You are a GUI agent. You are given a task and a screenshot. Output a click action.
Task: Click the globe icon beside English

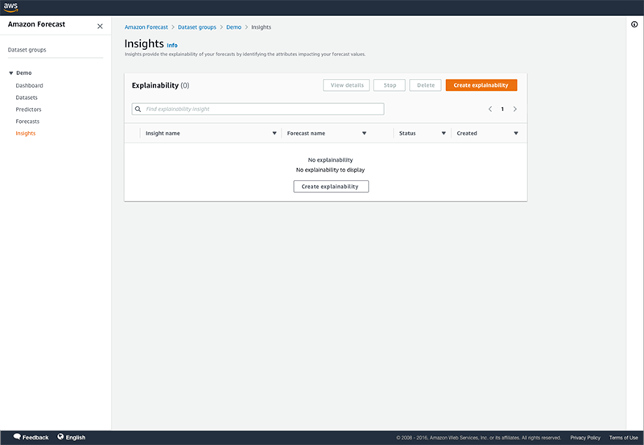(60, 437)
